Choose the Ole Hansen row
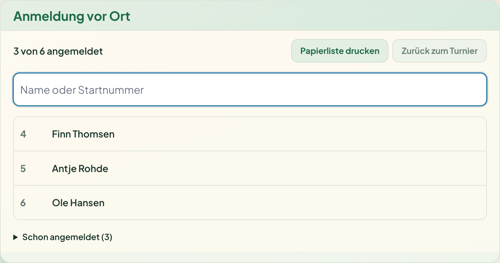Screen dimensions: 500x263 [x=250, y=202]
